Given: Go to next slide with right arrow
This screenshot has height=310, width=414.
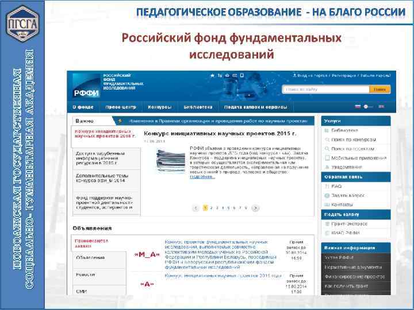Looking at the screenshot, I should coord(255,208).
